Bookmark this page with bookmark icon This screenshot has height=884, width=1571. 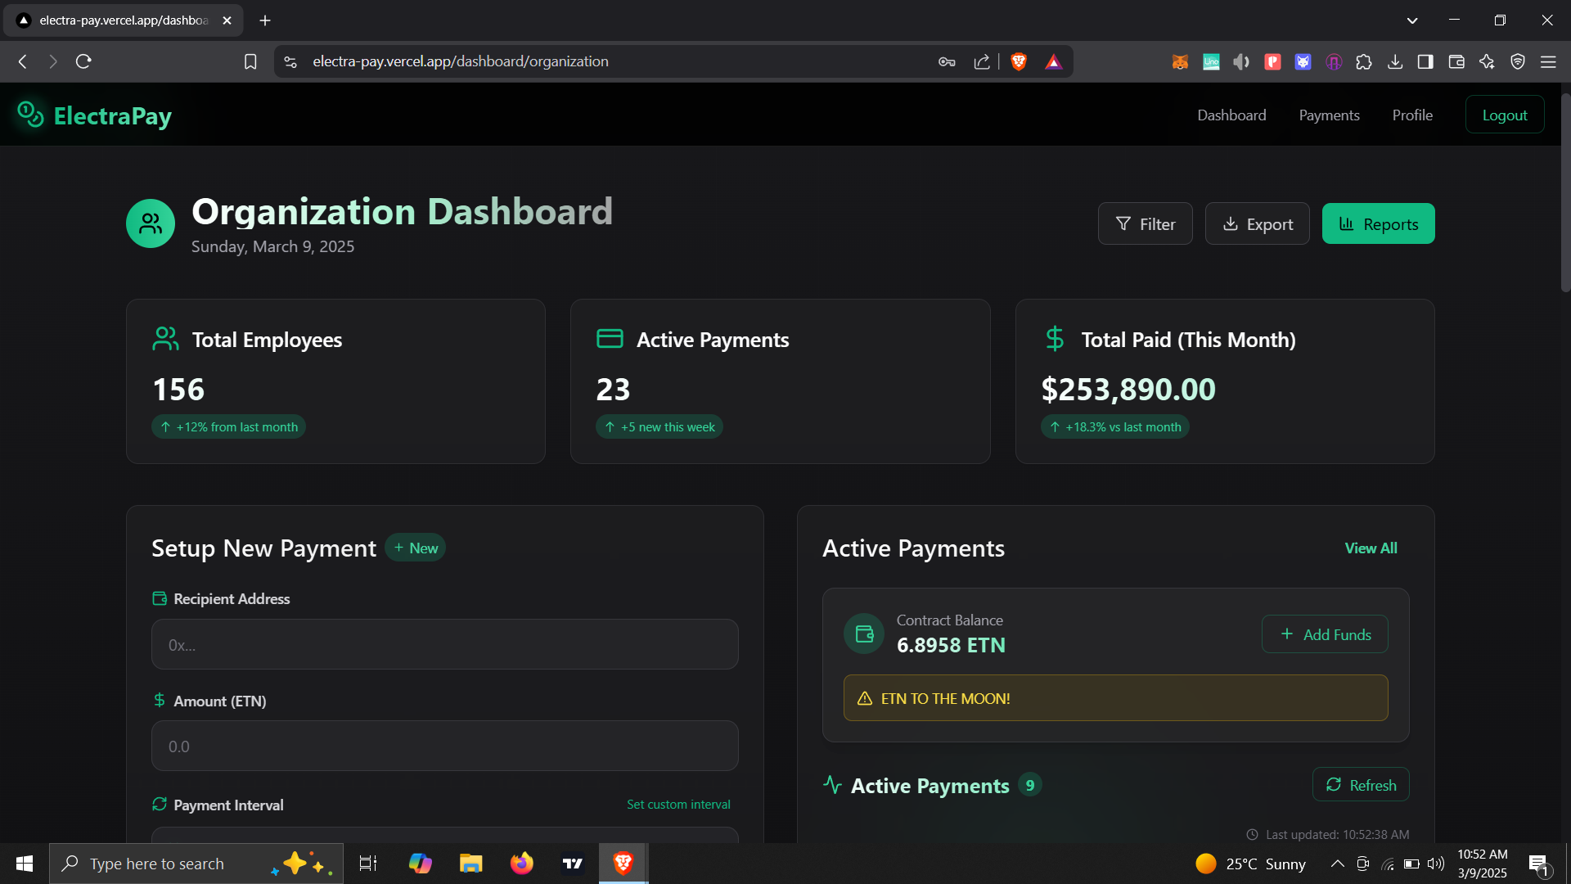(x=250, y=61)
